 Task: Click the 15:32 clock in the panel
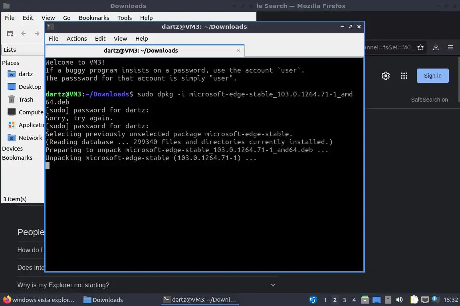click(x=450, y=300)
